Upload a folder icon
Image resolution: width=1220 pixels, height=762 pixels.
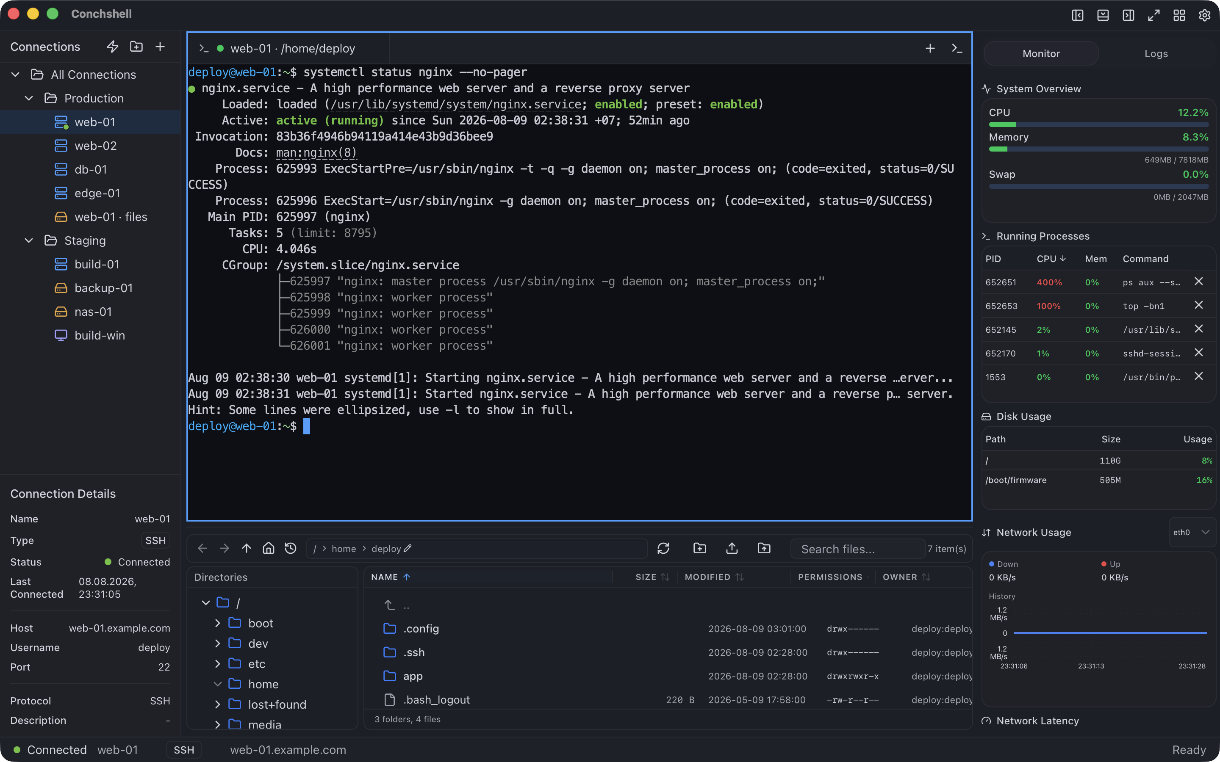764,548
